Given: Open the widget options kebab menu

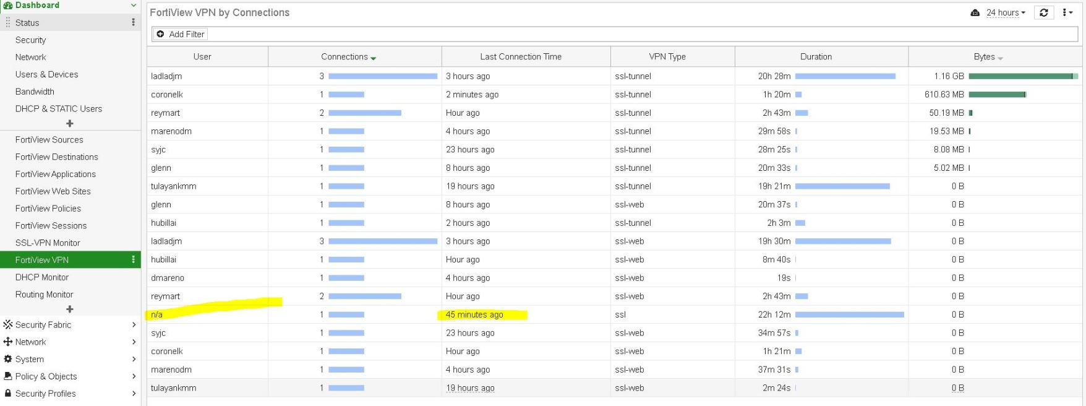Looking at the screenshot, I should click(1066, 12).
